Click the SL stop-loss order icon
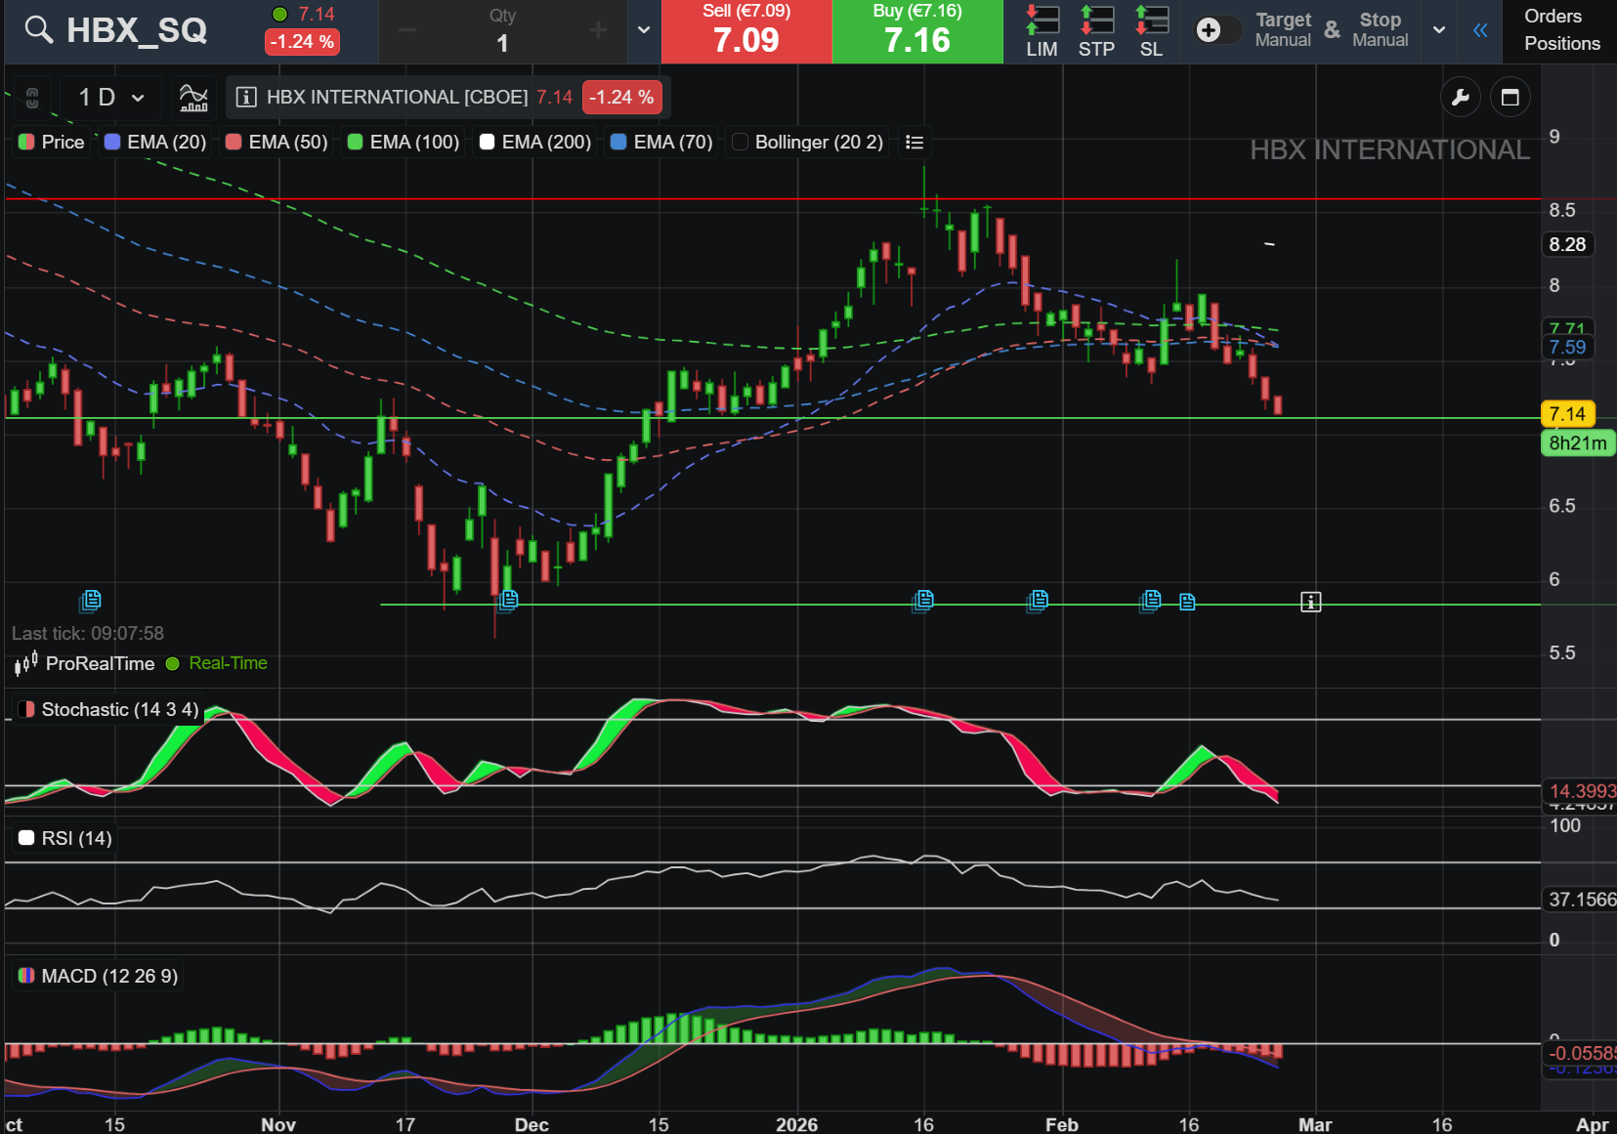Viewport: 1617px width, 1134px height. click(x=1151, y=31)
